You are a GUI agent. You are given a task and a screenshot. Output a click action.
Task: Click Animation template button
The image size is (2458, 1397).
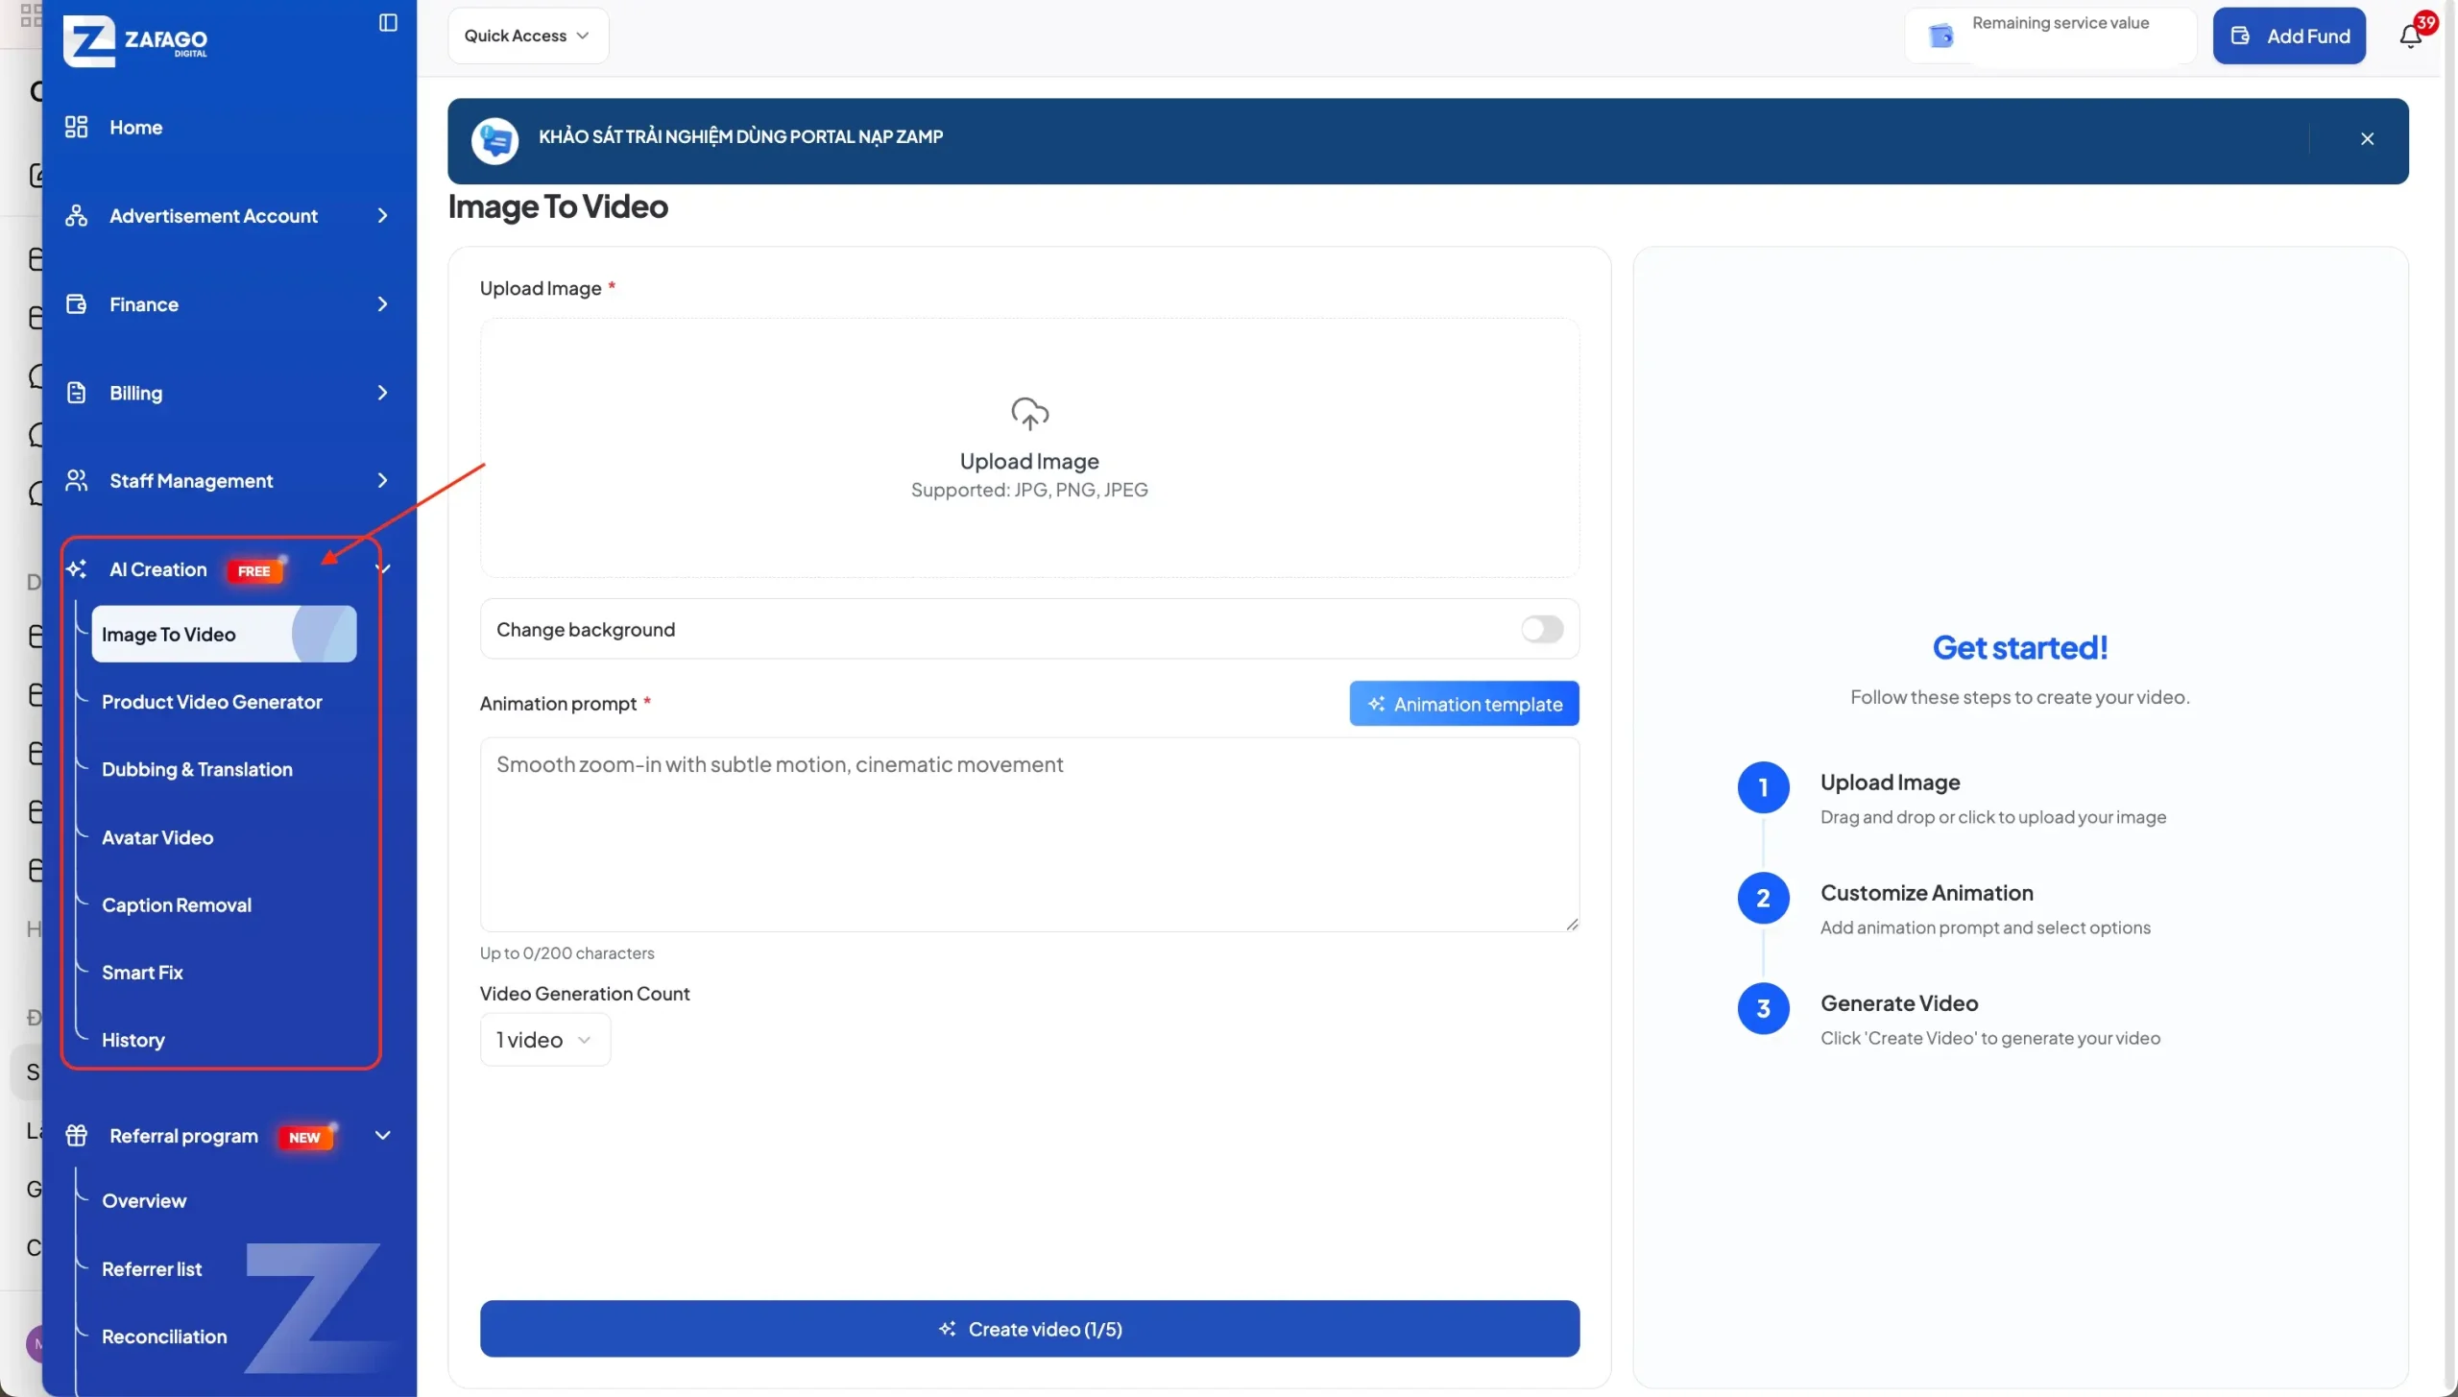(1464, 704)
